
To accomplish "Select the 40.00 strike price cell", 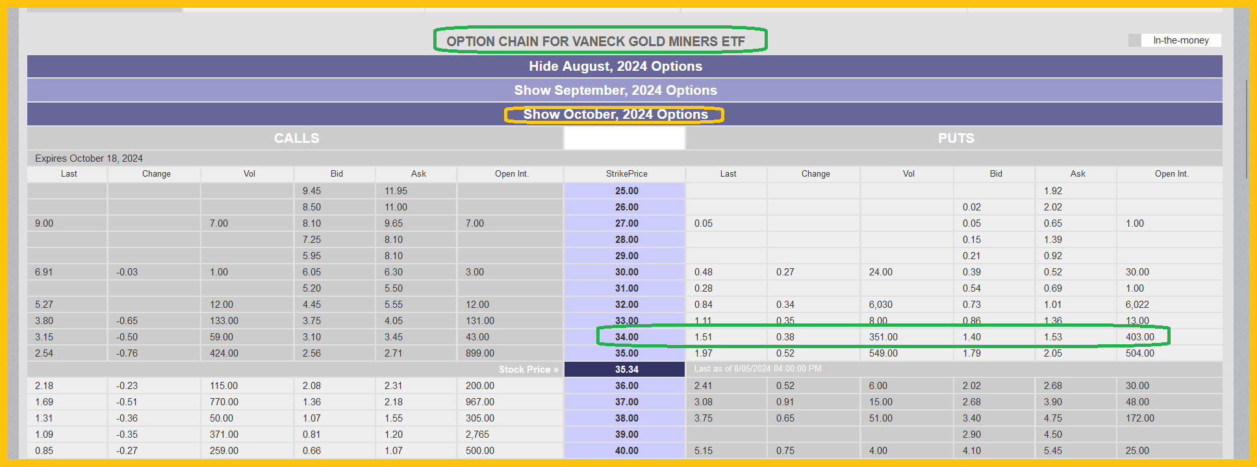I will click(626, 451).
